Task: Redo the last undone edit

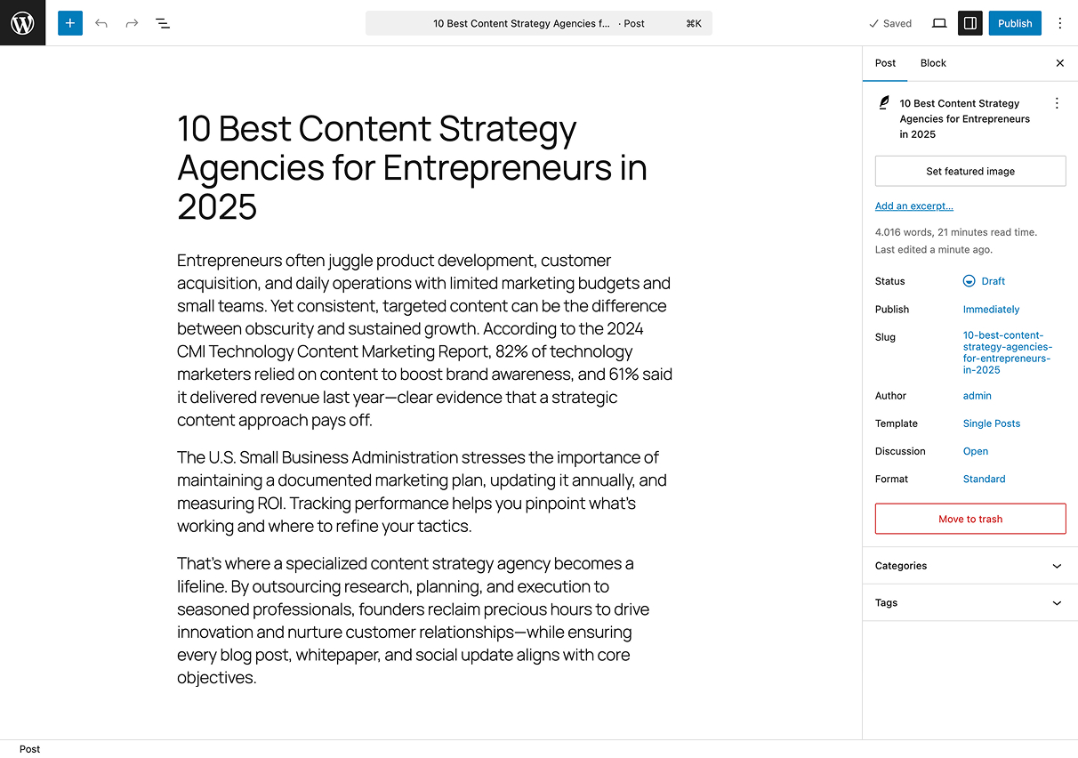Action: point(132,23)
